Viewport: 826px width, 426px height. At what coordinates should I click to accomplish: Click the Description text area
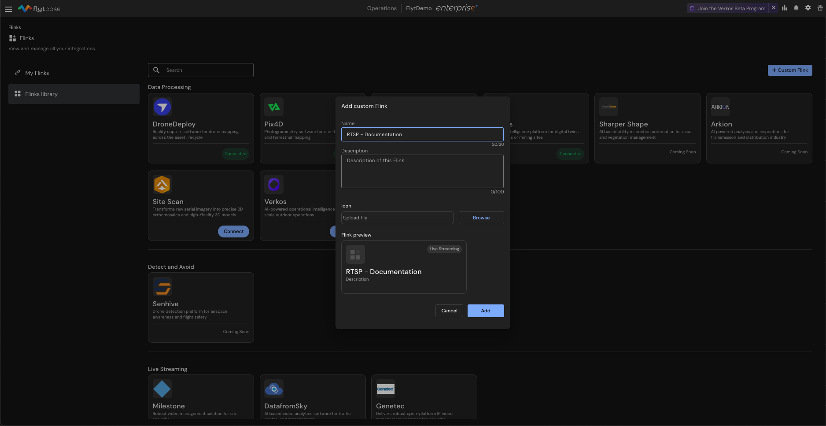coord(422,171)
